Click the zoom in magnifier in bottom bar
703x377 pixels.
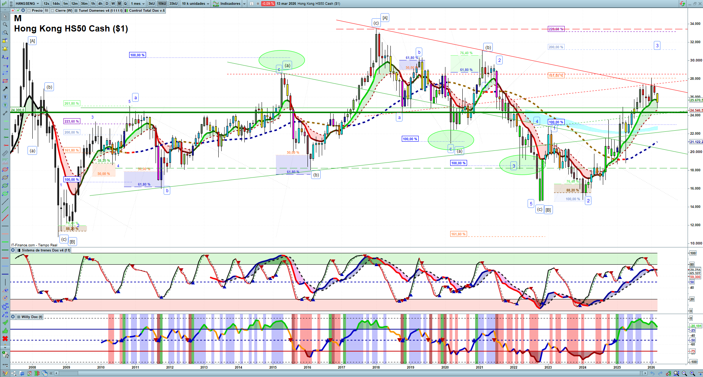pyautogui.click(x=692, y=373)
